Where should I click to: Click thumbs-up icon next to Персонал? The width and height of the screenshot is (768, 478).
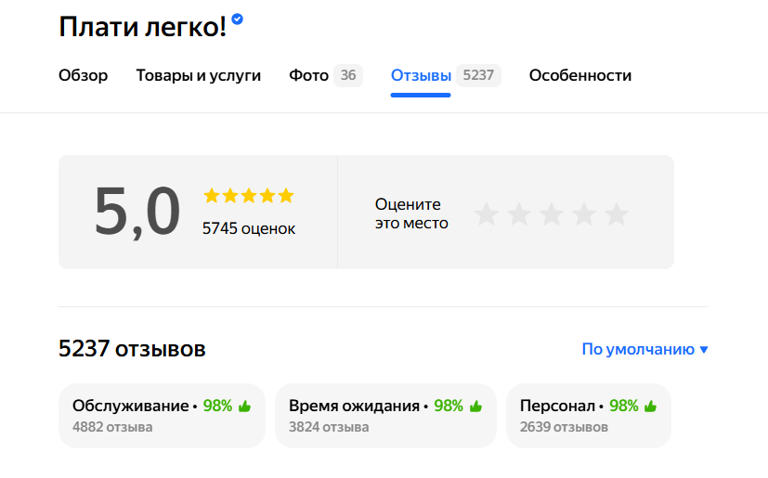point(650,406)
